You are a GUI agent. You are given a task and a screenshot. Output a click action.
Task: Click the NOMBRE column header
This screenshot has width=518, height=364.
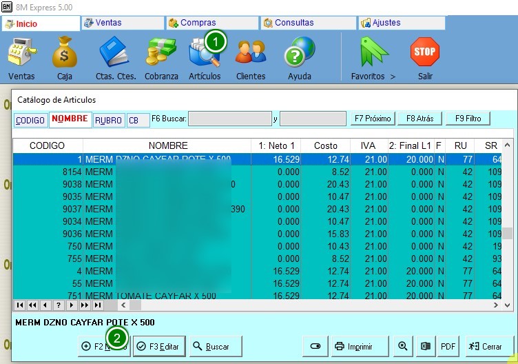167,145
